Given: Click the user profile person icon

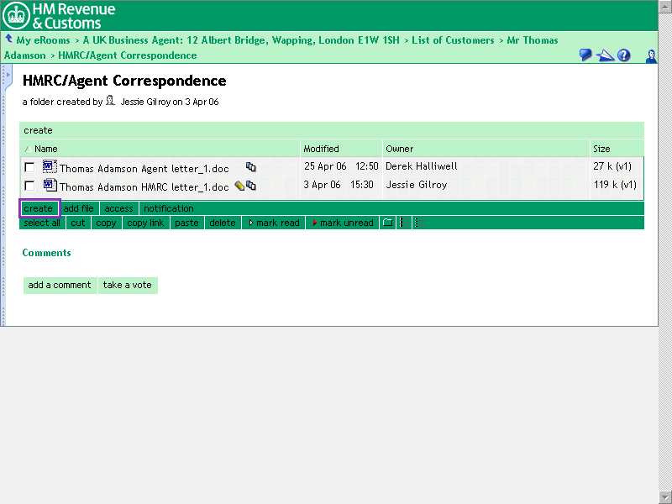Looking at the screenshot, I should pos(651,56).
